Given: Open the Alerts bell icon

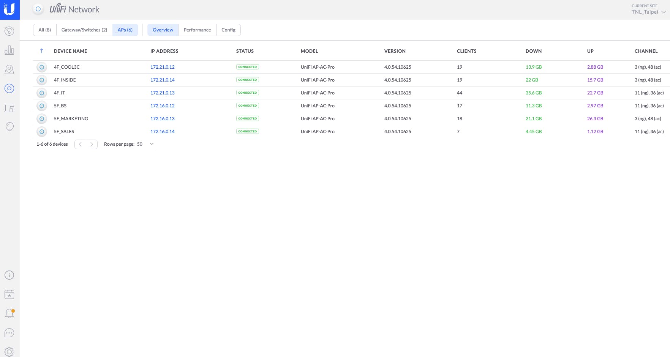Looking at the screenshot, I should tap(9, 313).
